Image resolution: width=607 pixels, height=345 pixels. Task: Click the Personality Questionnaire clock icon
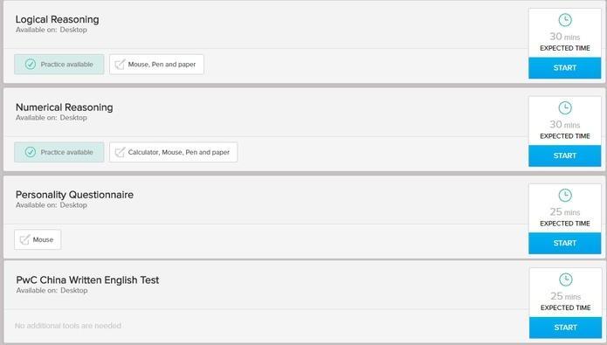[565, 196]
